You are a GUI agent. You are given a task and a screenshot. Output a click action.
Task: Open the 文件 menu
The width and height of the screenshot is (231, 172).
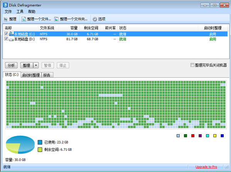coord(8,12)
